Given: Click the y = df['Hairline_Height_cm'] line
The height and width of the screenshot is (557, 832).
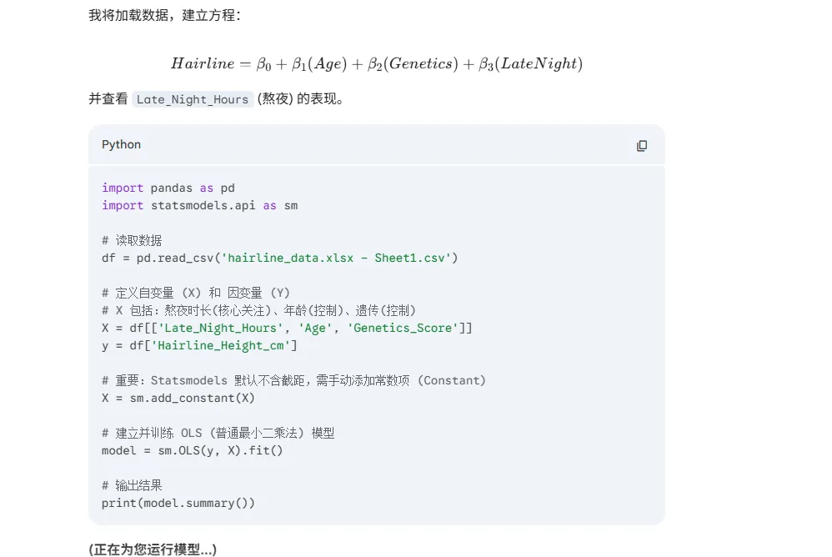Looking at the screenshot, I should pyautogui.click(x=199, y=345).
